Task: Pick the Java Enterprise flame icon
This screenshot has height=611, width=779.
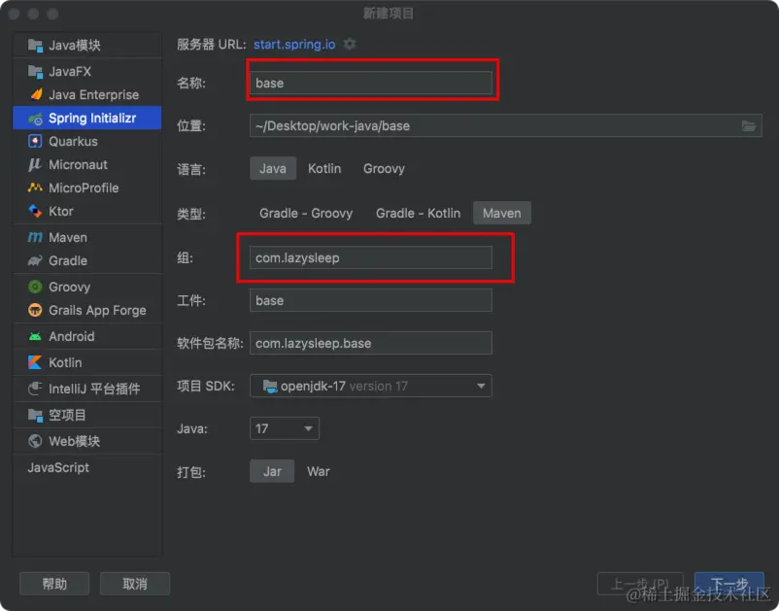Action: 35,94
